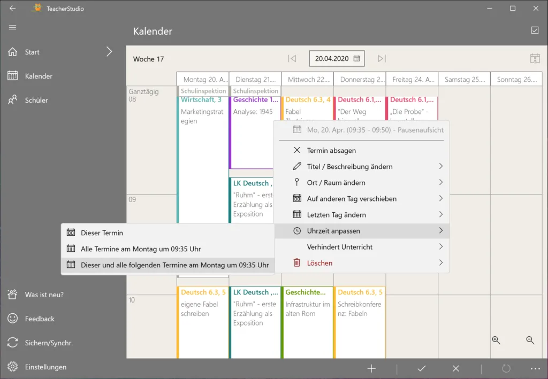Select Uhrzeit anpassen menu entry
548x379 pixels.
coord(362,231)
